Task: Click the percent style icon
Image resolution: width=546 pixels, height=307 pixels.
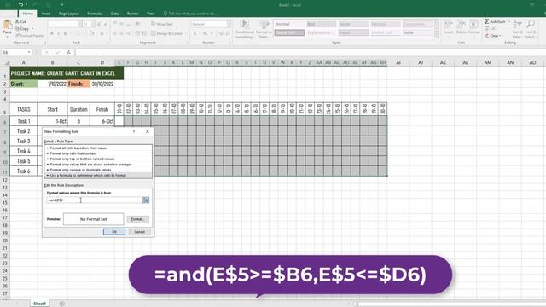Action: (x=205, y=33)
